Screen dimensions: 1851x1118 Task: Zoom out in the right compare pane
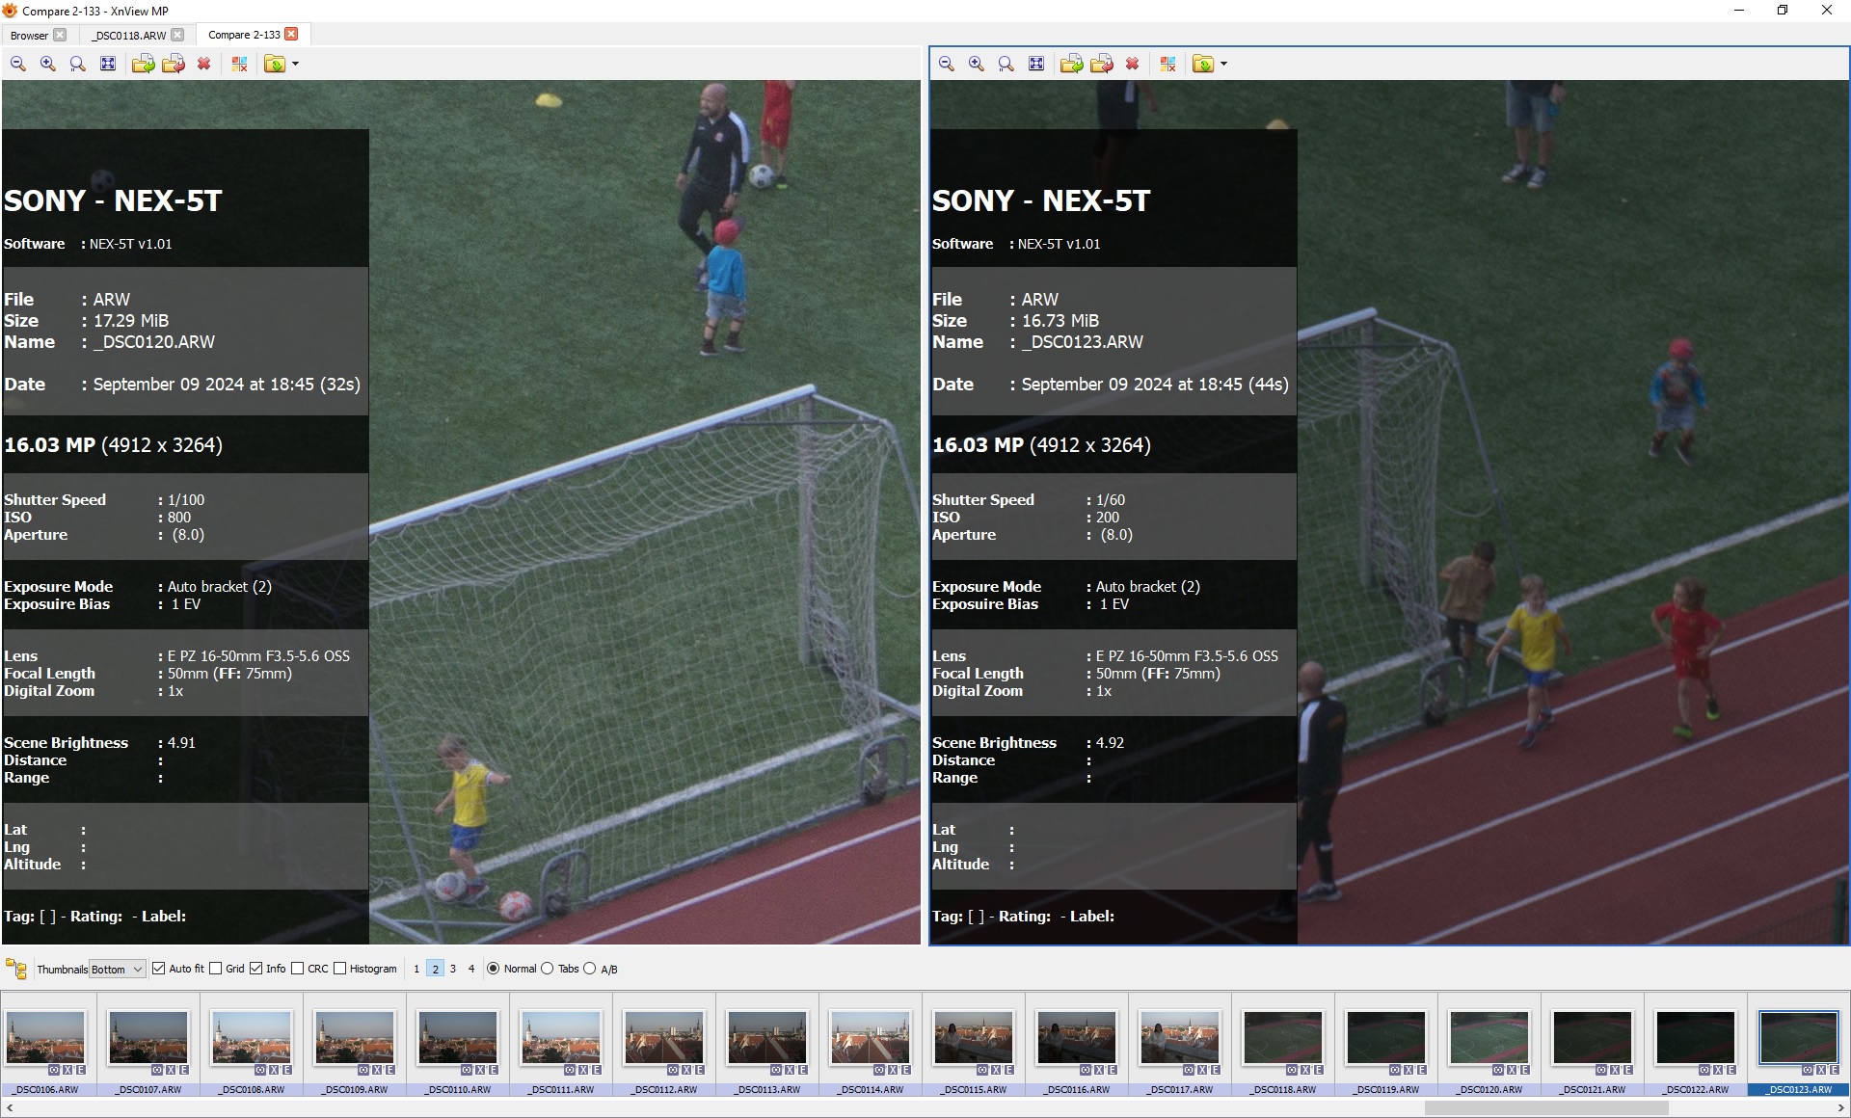pos(947,64)
